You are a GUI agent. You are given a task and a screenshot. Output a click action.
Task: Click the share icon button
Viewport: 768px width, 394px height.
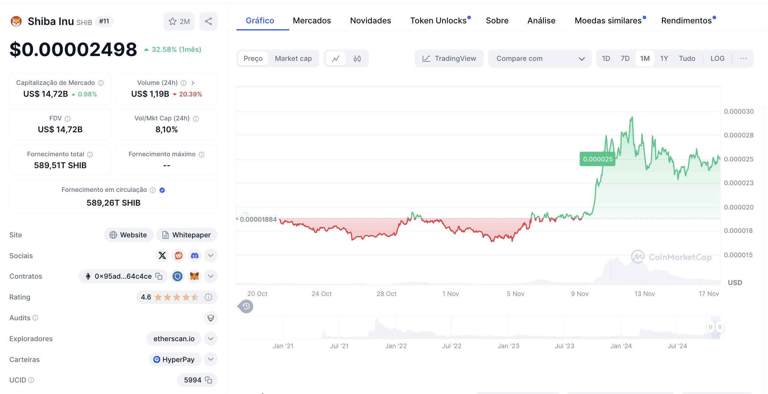click(x=208, y=21)
